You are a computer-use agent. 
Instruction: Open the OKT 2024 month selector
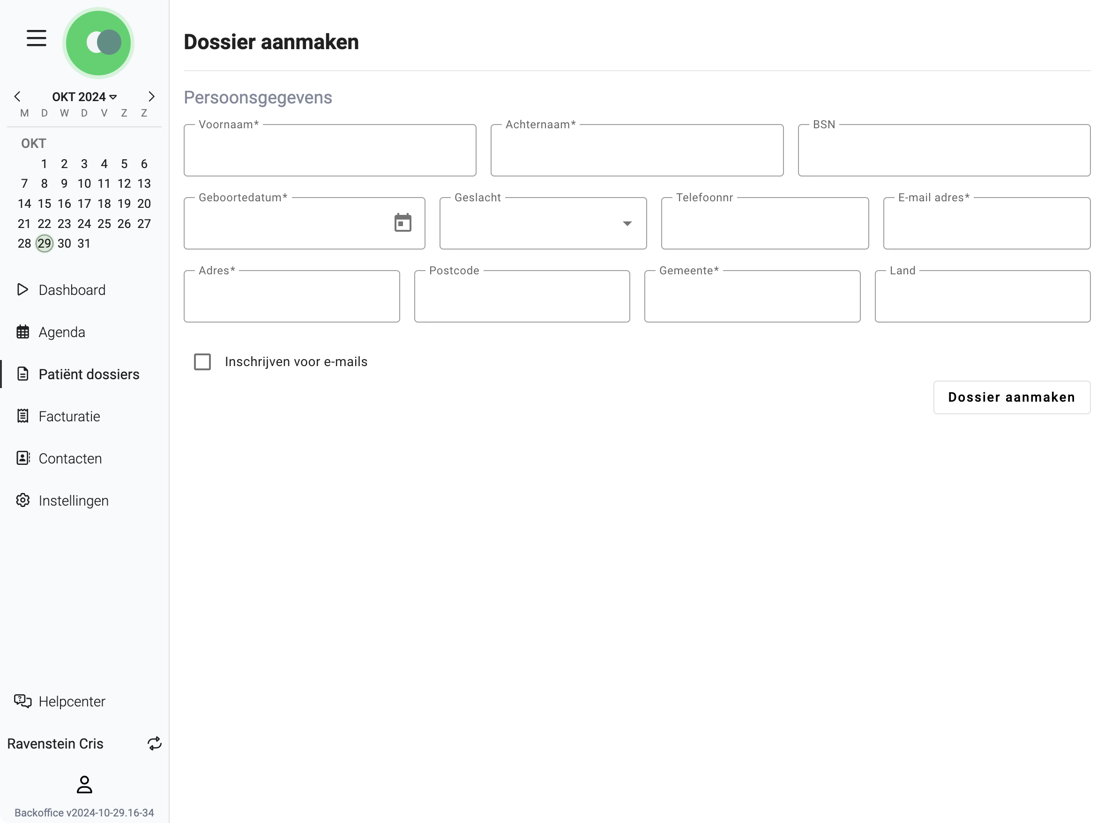[84, 96]
